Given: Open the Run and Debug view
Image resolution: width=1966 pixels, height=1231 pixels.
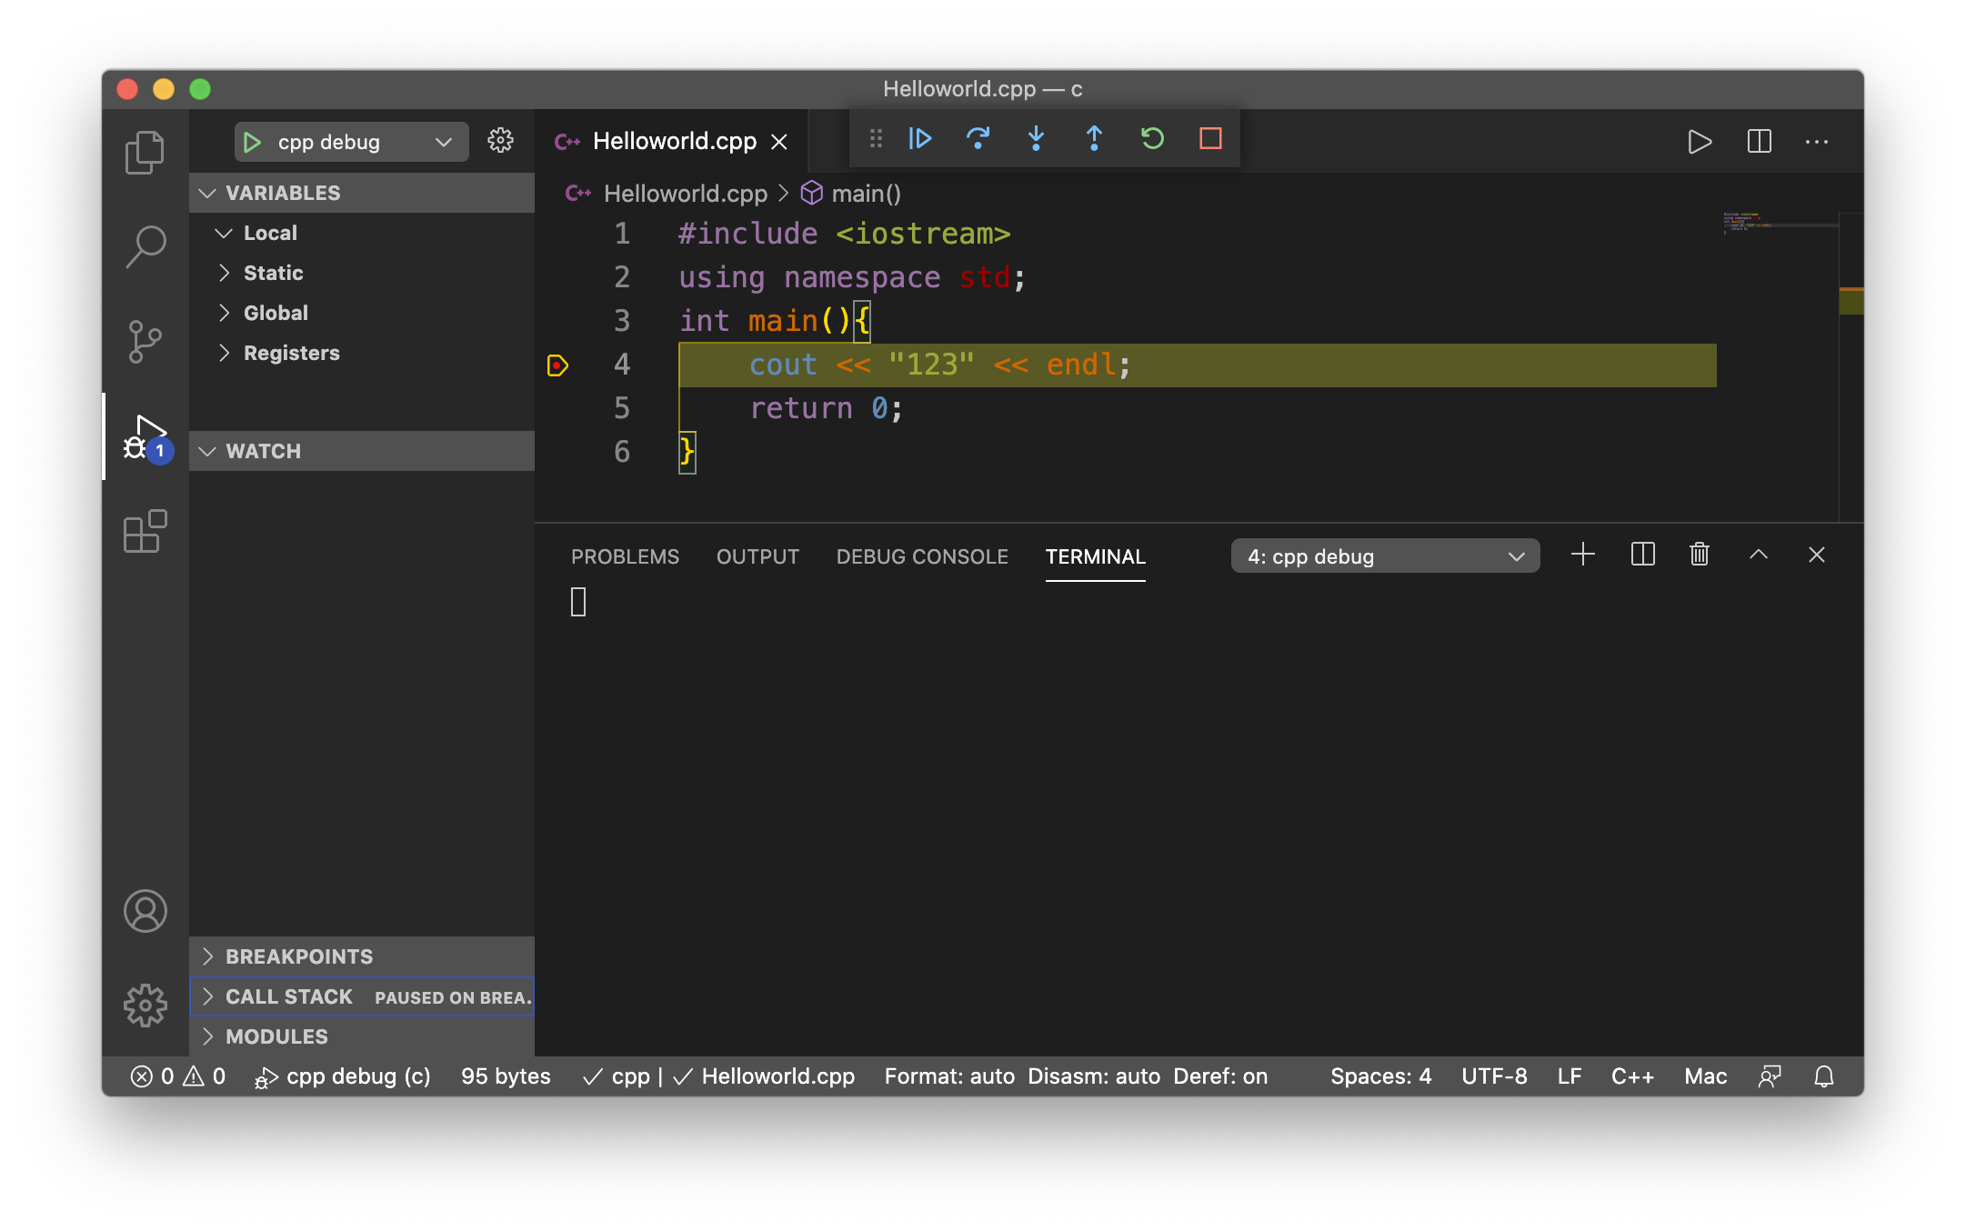Looking at the screenshot, I should [x=146, y=437].
